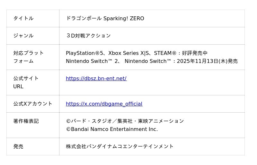257x165 pixels.
Task: Click the 株式会社バンダイナムコエンターテインメント publisher text
Action: (x=120, y=147)
